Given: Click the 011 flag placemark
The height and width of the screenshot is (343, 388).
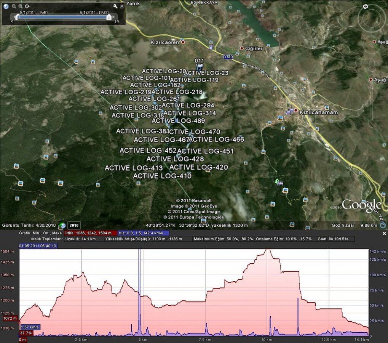Looking at the screenshot, I should pyautogui.click(x=200, y=65).
